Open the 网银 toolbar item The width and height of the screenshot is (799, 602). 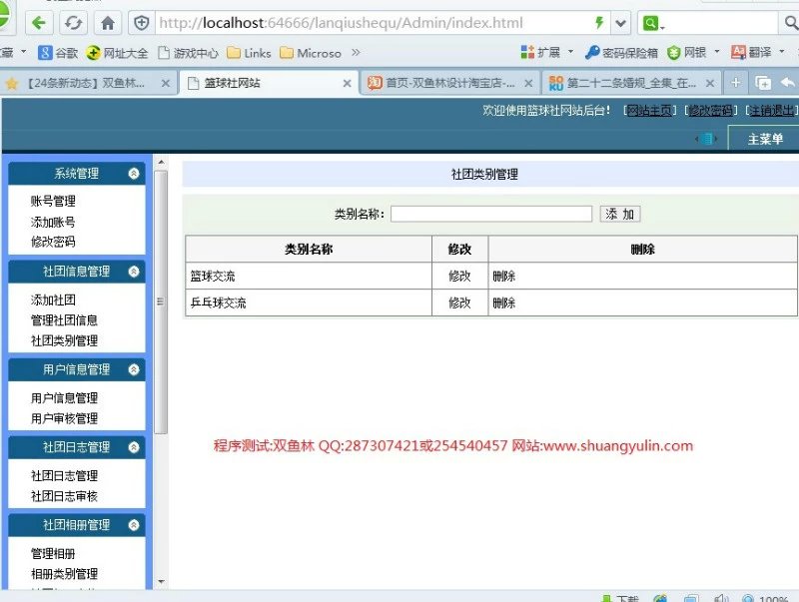point(687,52)
